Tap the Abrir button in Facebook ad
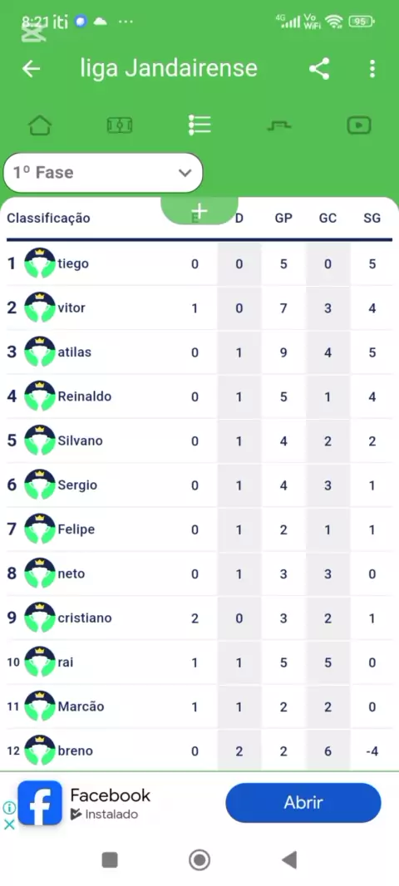This screenshot has width=399, height=886. (303, 802)
